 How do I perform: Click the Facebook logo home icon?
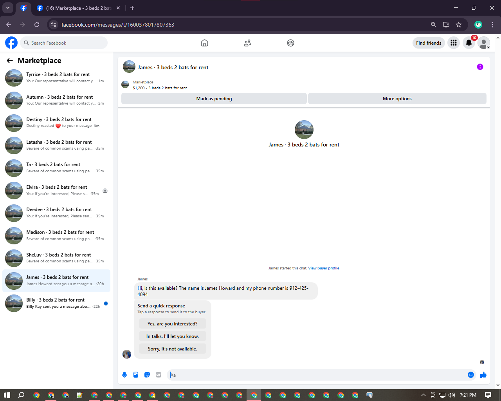[x=11, y=43]
